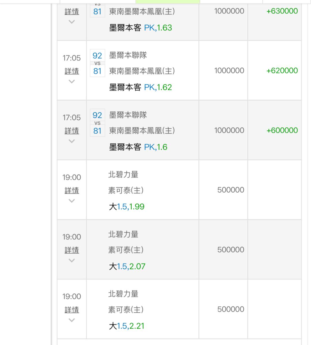Expand the chevron in the 大1.5,1.99 row
This screenshot has width=311, height=345.
click(x=72, y=201)
